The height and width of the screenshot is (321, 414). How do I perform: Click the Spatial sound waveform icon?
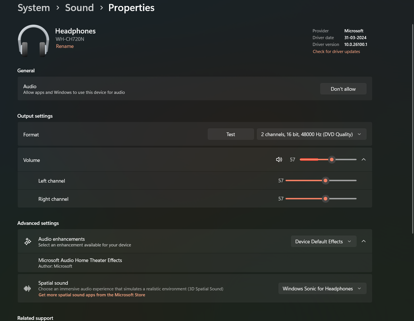click(28, 288)
